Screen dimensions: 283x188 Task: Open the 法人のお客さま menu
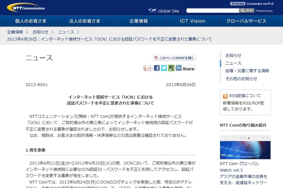[x=84, y=21]
